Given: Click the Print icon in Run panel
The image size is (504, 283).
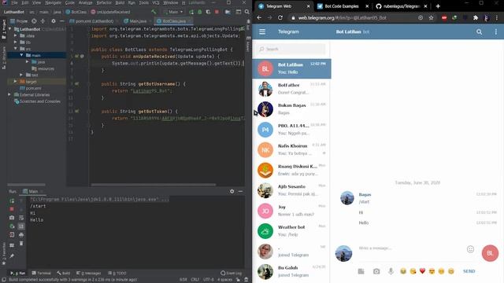Looking at the screenshot, I should pos(21,235).
